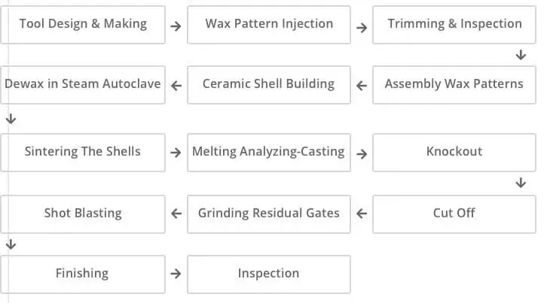The height and width of the screenshot is (303, 547).
Task: Select the Ceramic Shell Building box
Action: [x=269, y=84]
